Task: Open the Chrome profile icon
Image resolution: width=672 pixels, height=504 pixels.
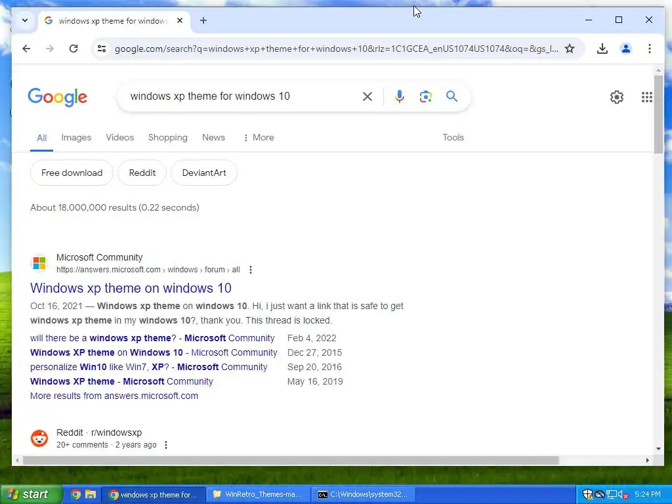Action: pos(625,49)
